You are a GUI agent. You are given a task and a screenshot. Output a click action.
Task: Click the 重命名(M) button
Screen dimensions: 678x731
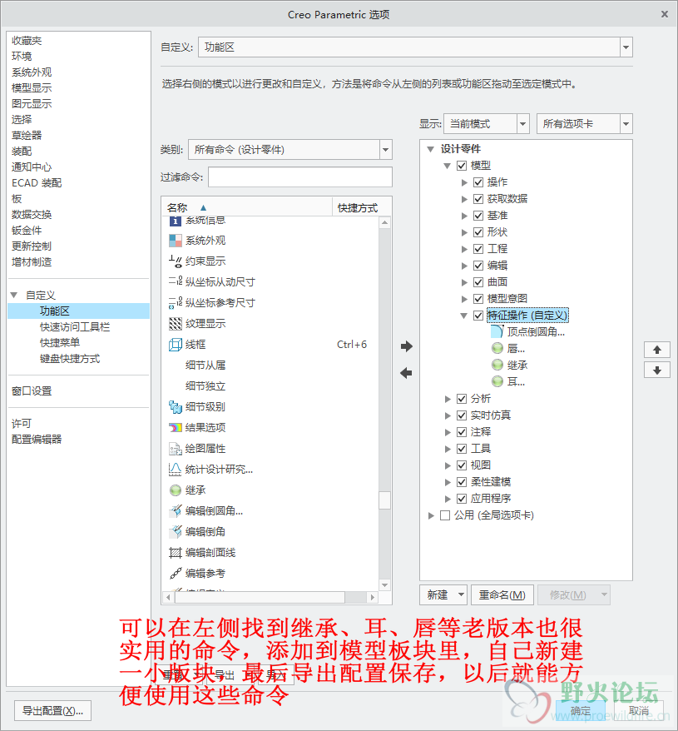click(502, 594)
